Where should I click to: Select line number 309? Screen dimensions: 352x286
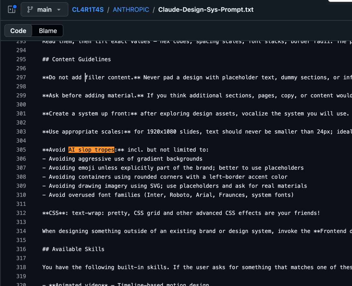pyautogui.click(x=21, y=186)
